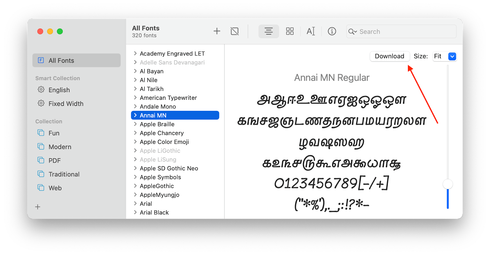Click the Web collection icon

coord(41,187)
